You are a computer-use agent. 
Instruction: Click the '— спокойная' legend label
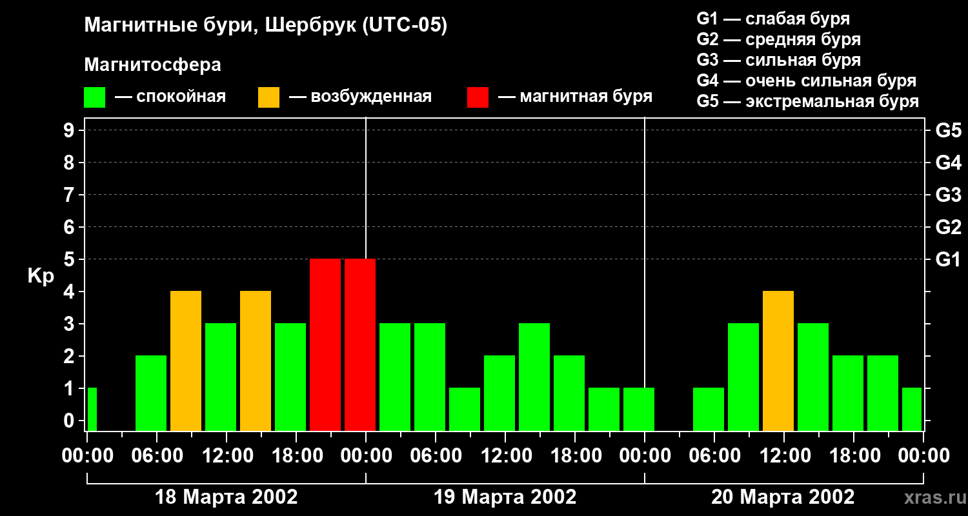(170, 97)
